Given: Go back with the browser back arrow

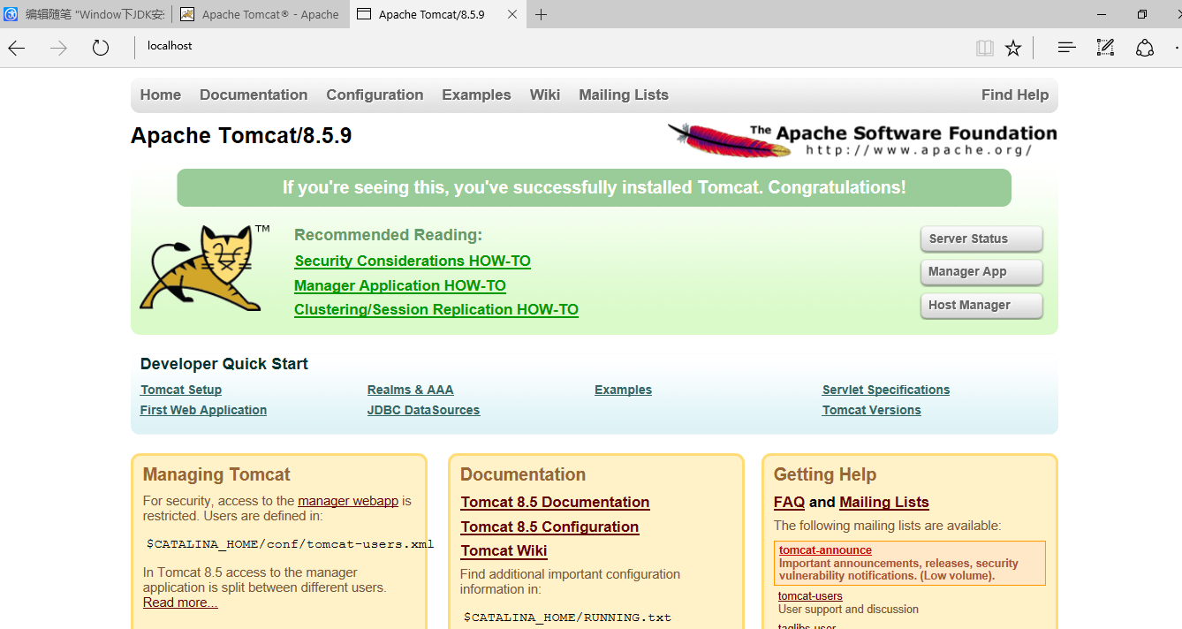Looking at the screenshot, I should [x=16, y=49].
